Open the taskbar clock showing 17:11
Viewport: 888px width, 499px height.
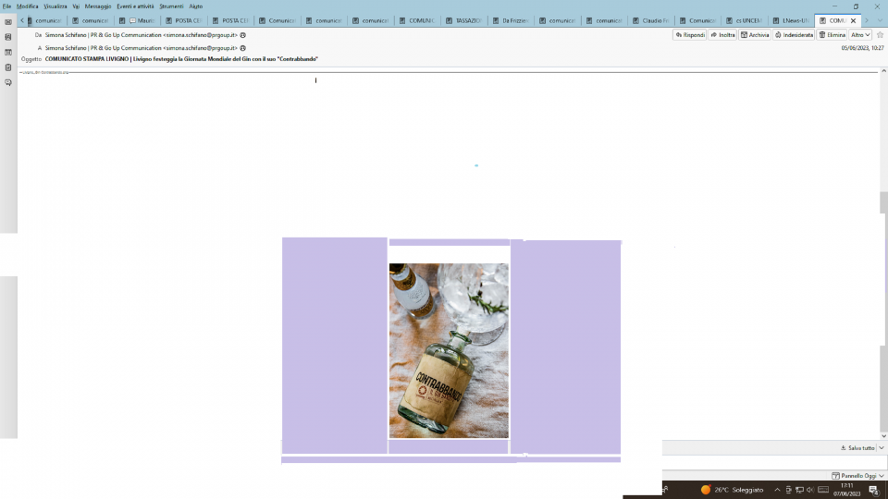coord(846,490)
